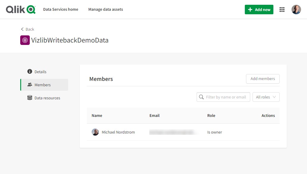This screenshot has width=307, height=174.
Task: Click Michael Nordstrom's avatar in table
Action: pos(95,132)
